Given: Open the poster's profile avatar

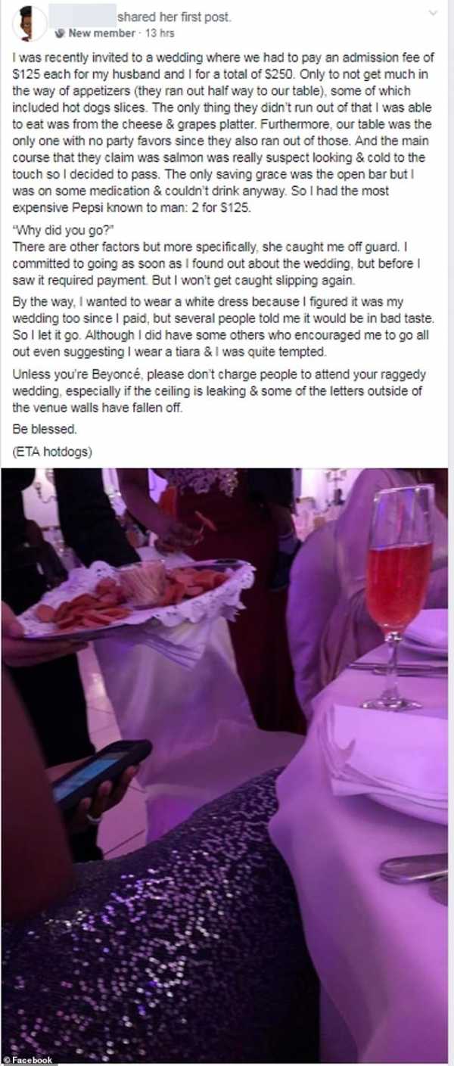Looking at the screenshot, I should tap(29, 23).
